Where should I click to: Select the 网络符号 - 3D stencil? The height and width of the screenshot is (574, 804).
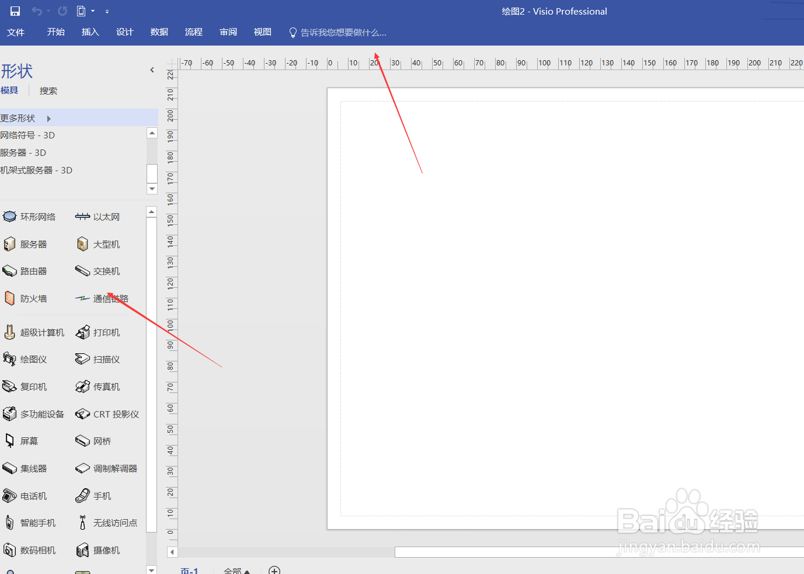(x=27, y=135)
